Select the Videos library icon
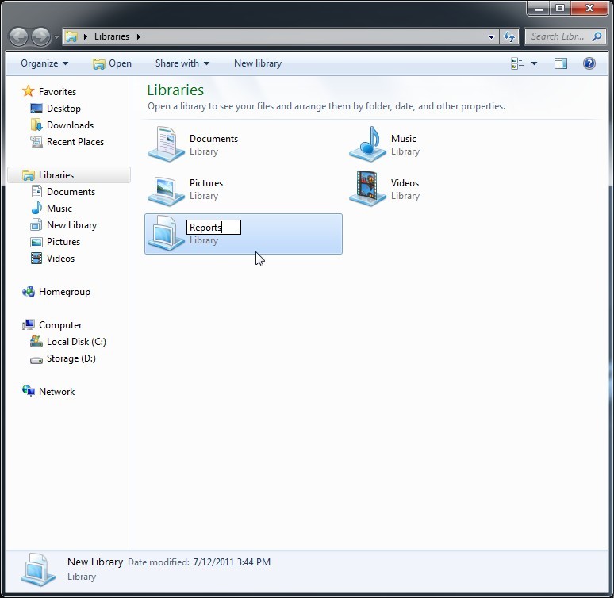 click(368, 189)
